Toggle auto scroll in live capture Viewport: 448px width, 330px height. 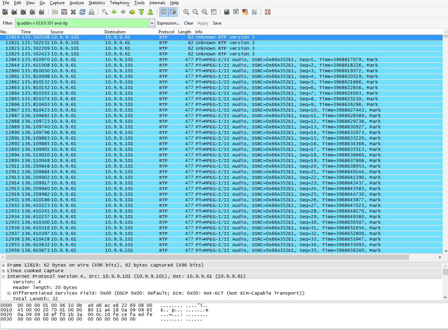[173, 12]
